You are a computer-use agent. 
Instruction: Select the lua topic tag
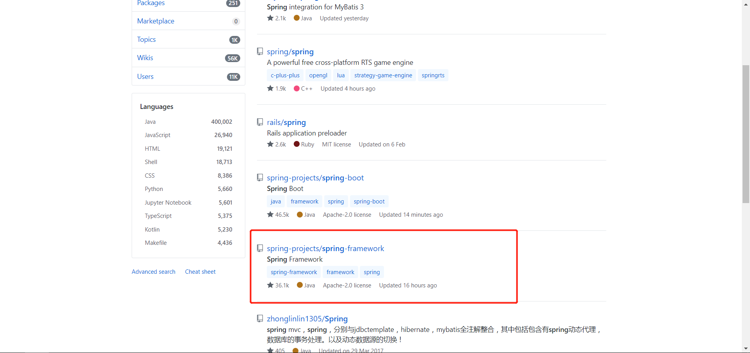coord(341,75)
